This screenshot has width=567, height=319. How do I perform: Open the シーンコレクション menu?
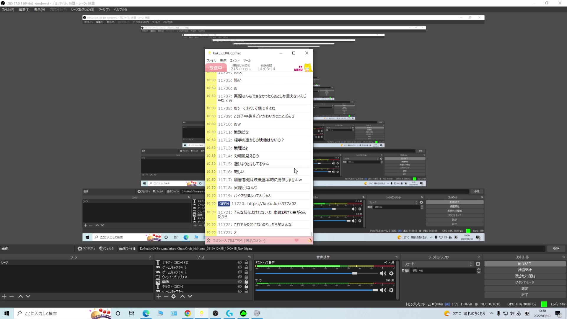(x=82, y=9)
